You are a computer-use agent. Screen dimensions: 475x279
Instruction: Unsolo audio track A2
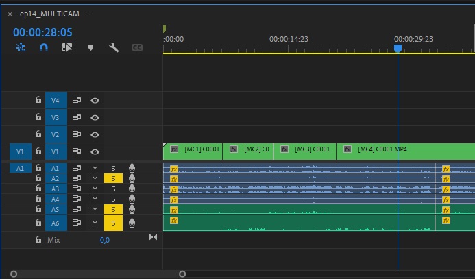(113, 178)
